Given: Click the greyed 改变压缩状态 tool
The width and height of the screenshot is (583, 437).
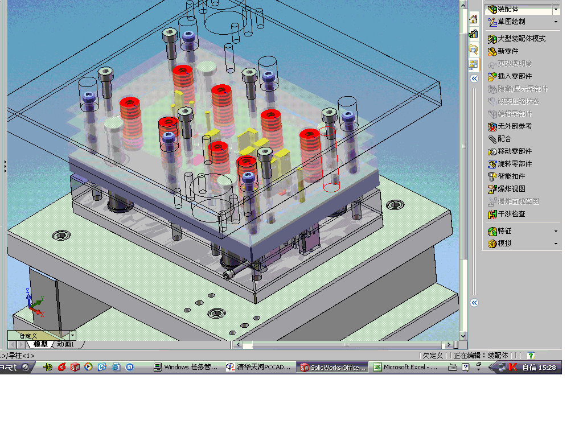Looking at the screenshot, I should [513, 101].
